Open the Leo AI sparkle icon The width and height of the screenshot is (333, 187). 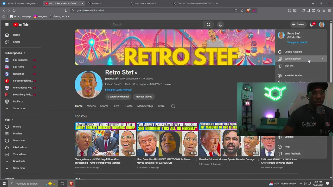[319, 10]
